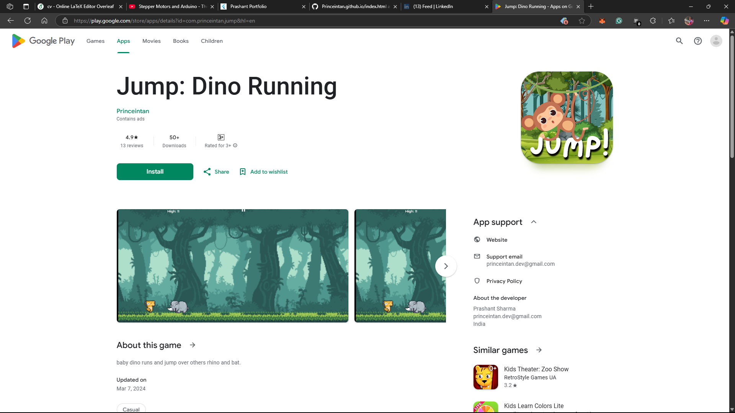This screenshot has width=735, height=413.
Task: Switch to the Prashant Portfolio browser tab
Action: (x=248, y=7)
